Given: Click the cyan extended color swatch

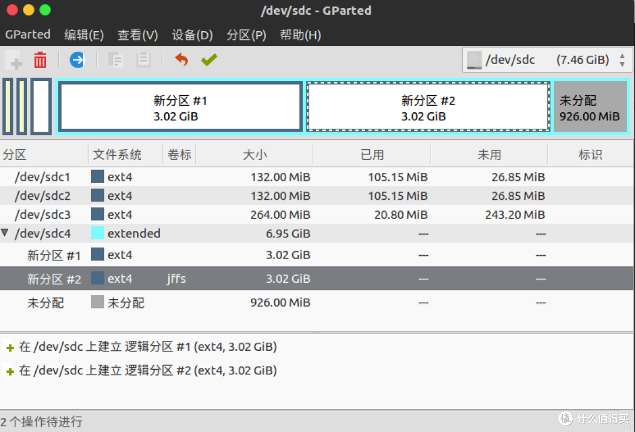Looking at the screenshot, I should point(98,233).
